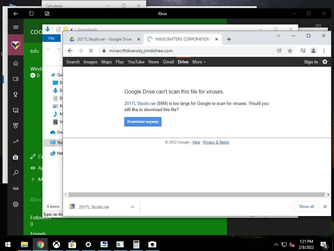Image resolution: width=334 pixels, height=251 pixels.
Task: Open Xbox Game Pass library icon
Action: coord(16,79)
